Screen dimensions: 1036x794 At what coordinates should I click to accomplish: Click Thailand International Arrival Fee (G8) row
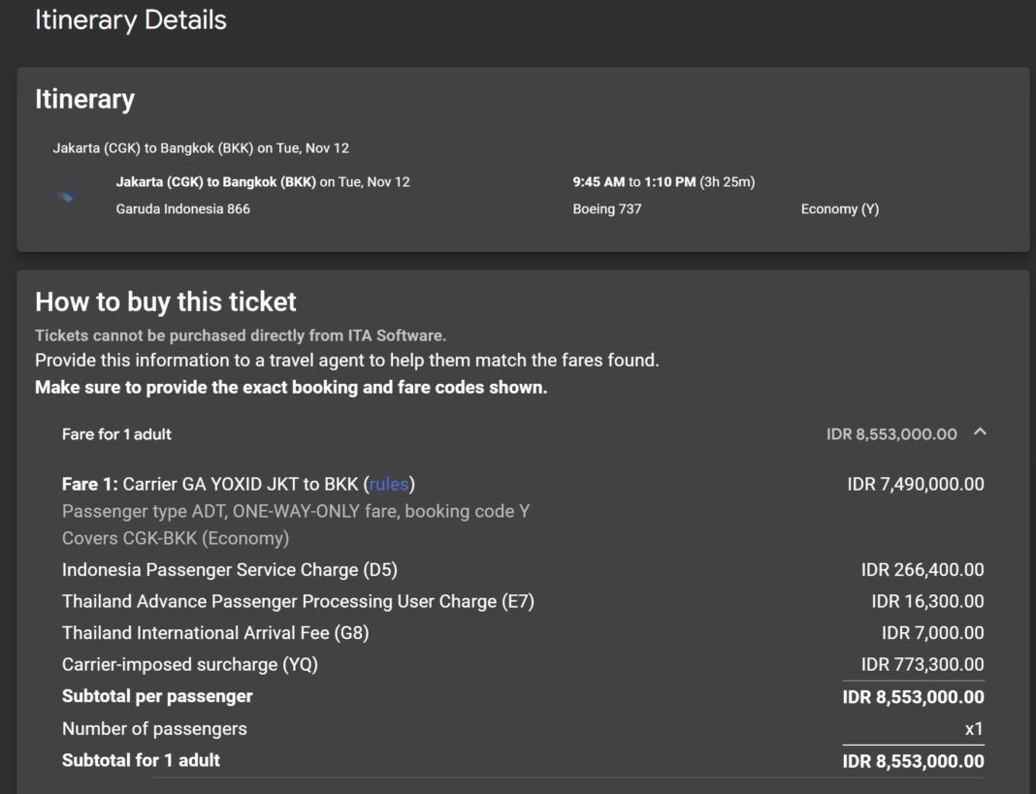pyautogui.click(x=215, y=633)
